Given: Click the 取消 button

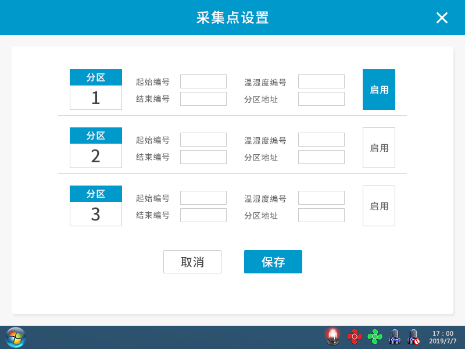Looking at the screenshot, I should [x=192, y=262].
